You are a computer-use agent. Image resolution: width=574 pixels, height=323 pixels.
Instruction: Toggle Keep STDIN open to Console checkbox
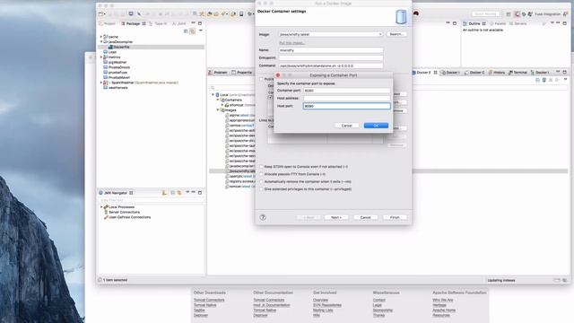click(x=261, y=167)
